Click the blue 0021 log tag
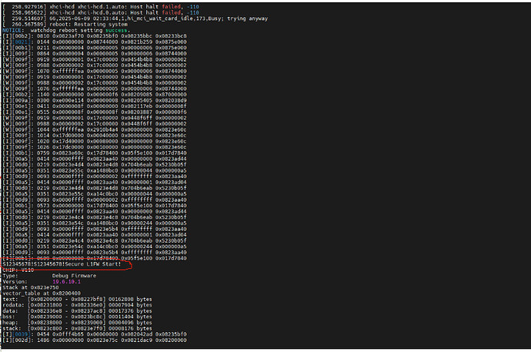Screen dimensions: 531x352 coord(22,43)
